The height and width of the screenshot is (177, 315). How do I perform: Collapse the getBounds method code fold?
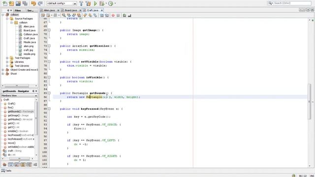[x=49, y=93]
